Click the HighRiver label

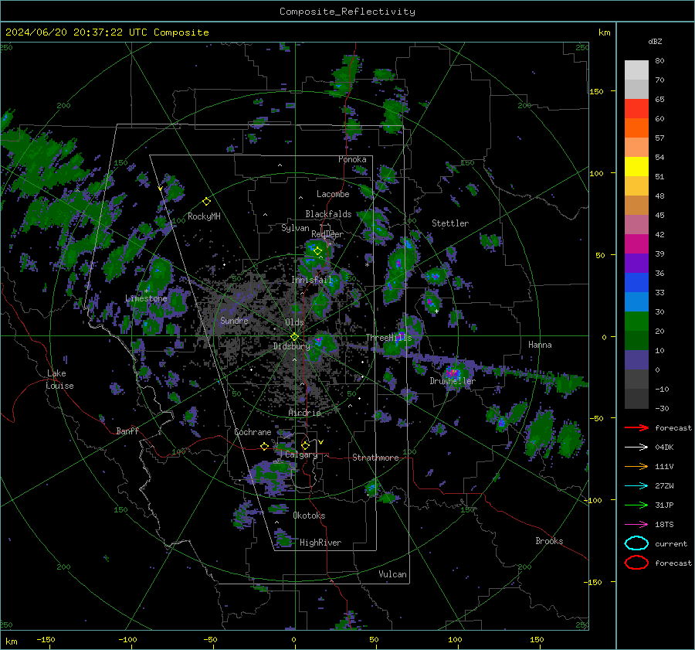click(320, 543)
